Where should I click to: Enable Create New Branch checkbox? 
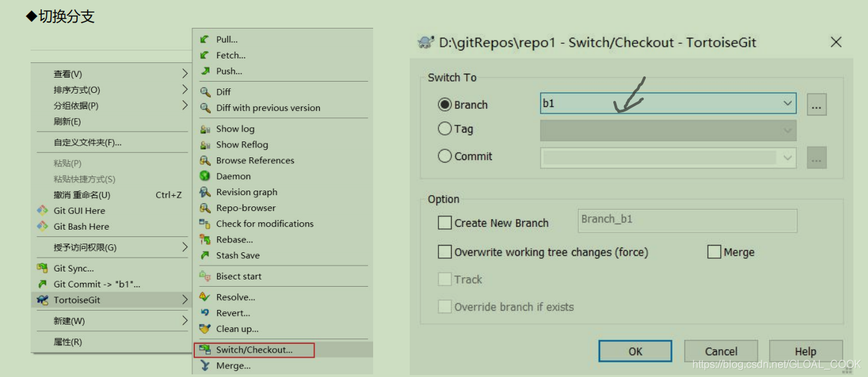[x=445, y=223]
